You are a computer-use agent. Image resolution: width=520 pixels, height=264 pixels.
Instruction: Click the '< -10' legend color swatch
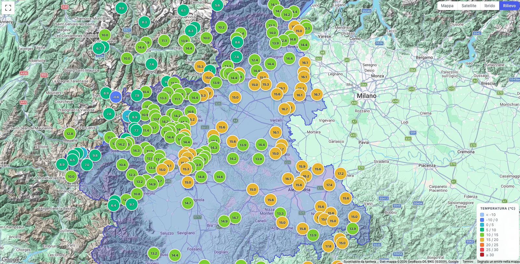coord(482,215)
